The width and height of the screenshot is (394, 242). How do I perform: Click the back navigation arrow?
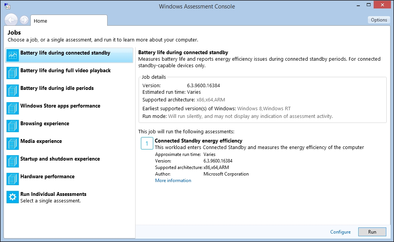[11, 20]
